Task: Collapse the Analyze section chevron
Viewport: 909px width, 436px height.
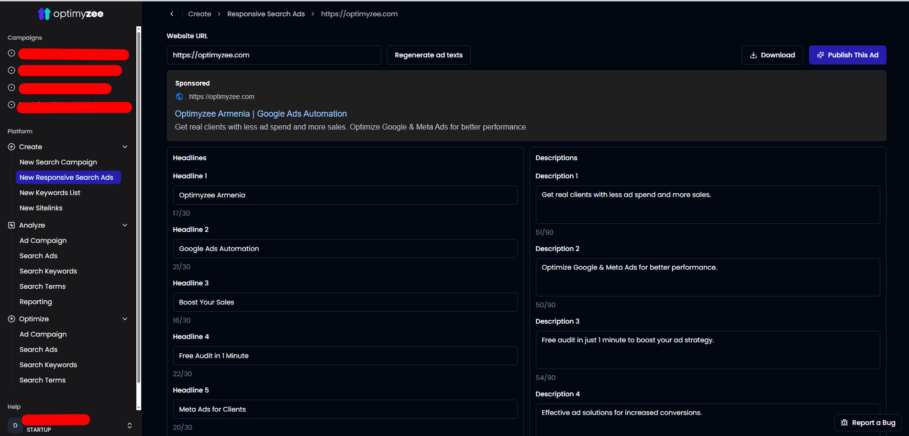Action: (125, 225)
